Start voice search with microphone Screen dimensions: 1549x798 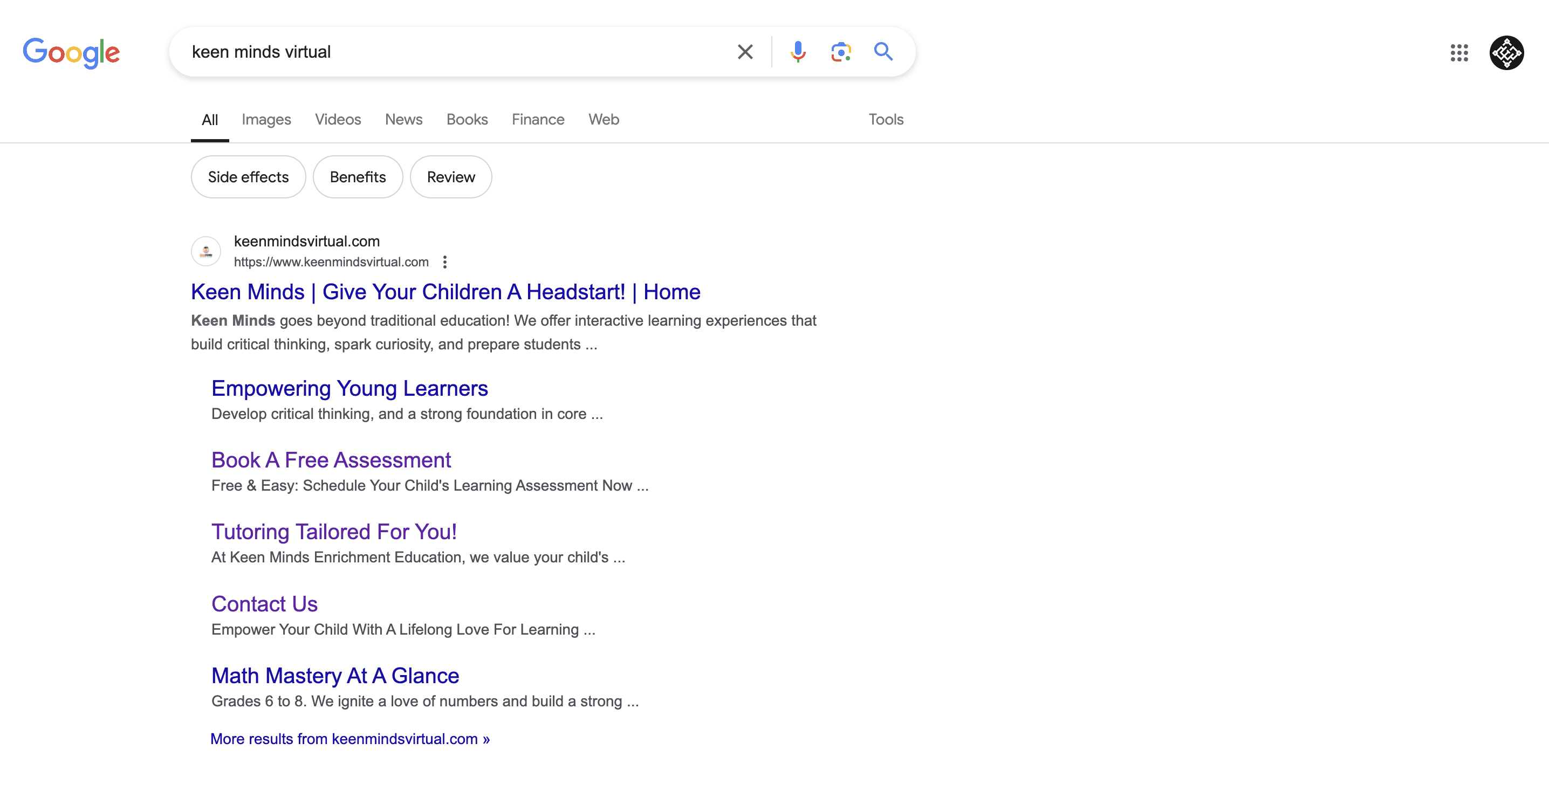click(x=797, y=52)
